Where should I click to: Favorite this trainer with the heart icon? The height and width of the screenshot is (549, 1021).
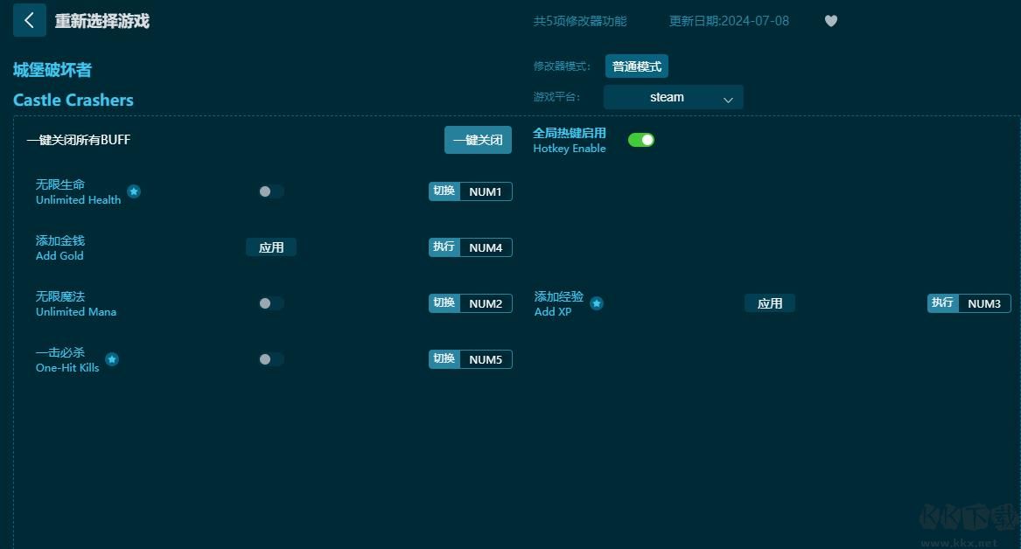pyautogui.click(x=831, y=21)
